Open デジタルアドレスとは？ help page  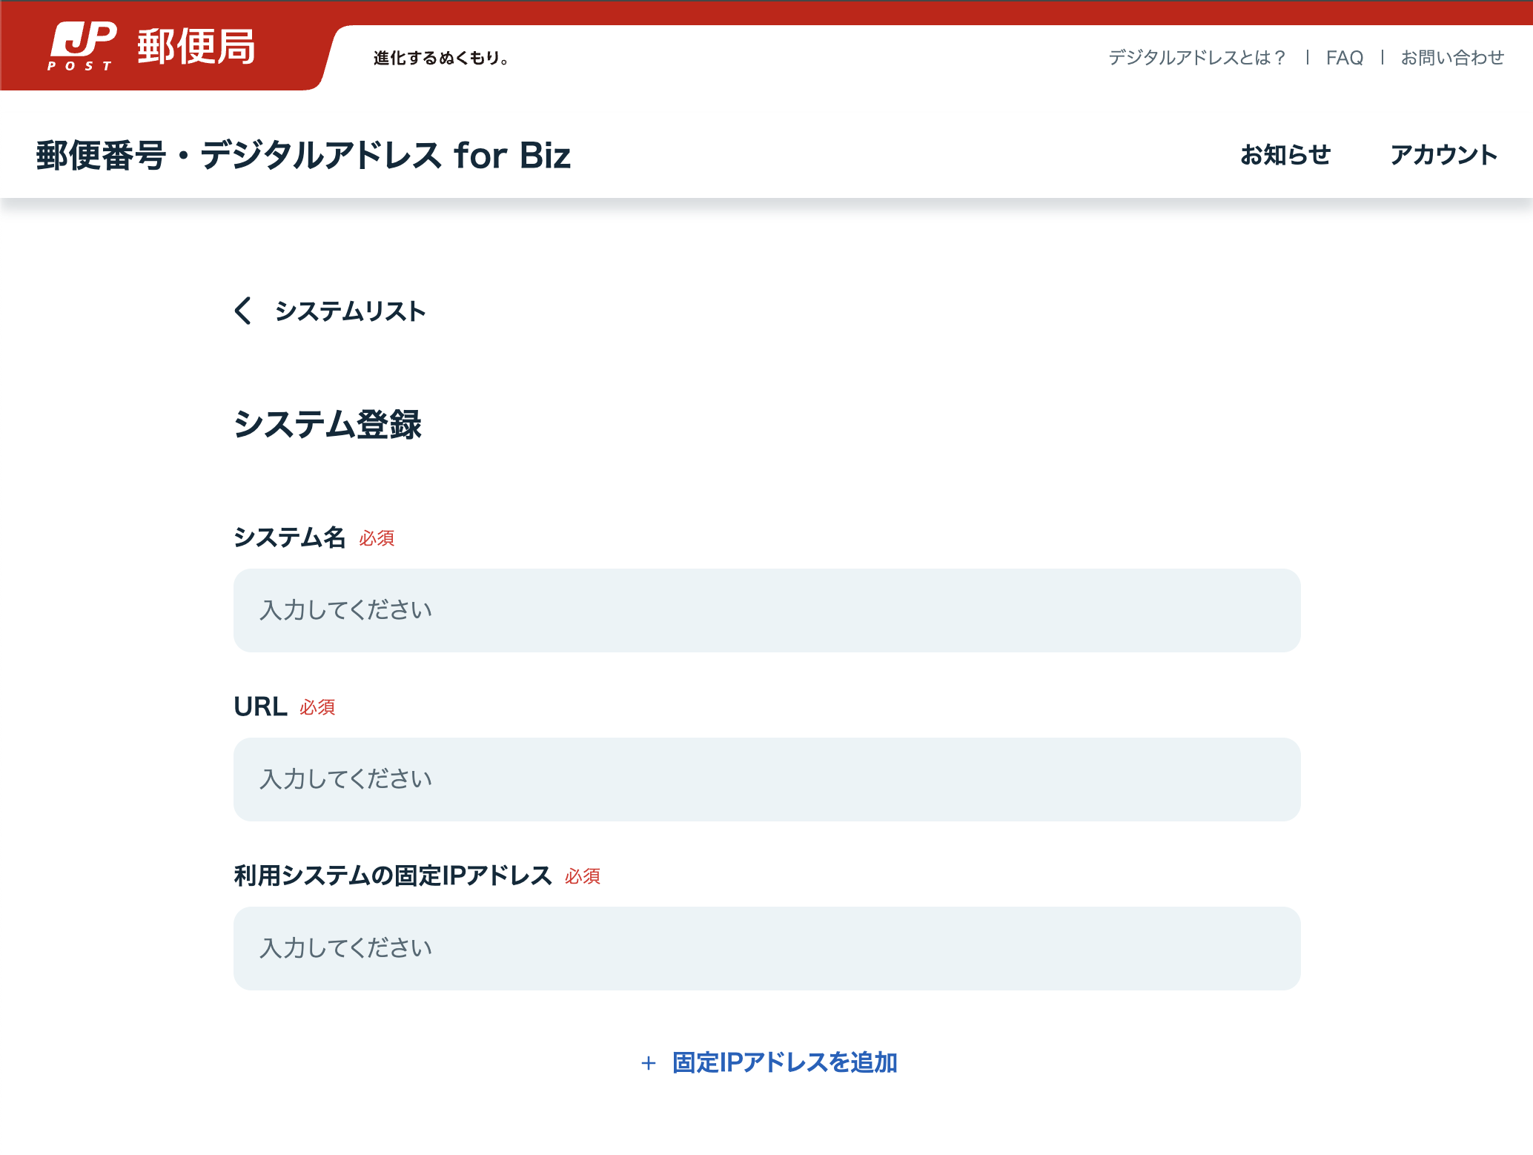[x=1195, y=57]
